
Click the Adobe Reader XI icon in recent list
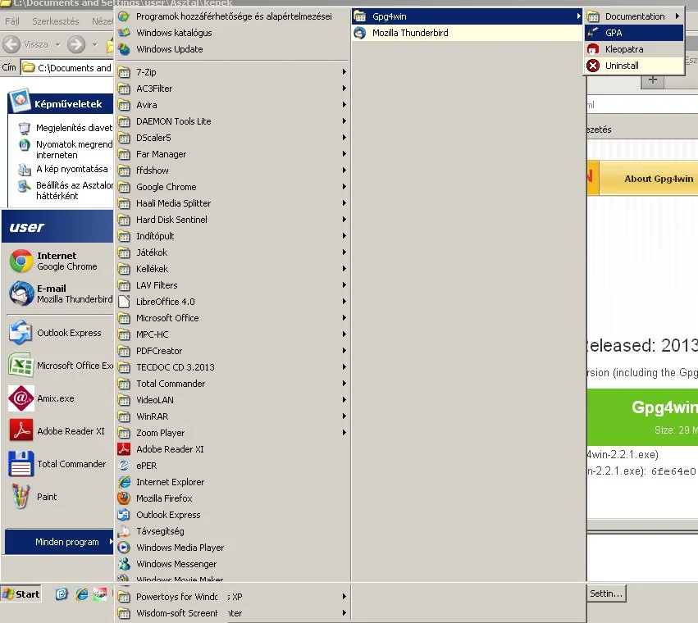(21, 430)
